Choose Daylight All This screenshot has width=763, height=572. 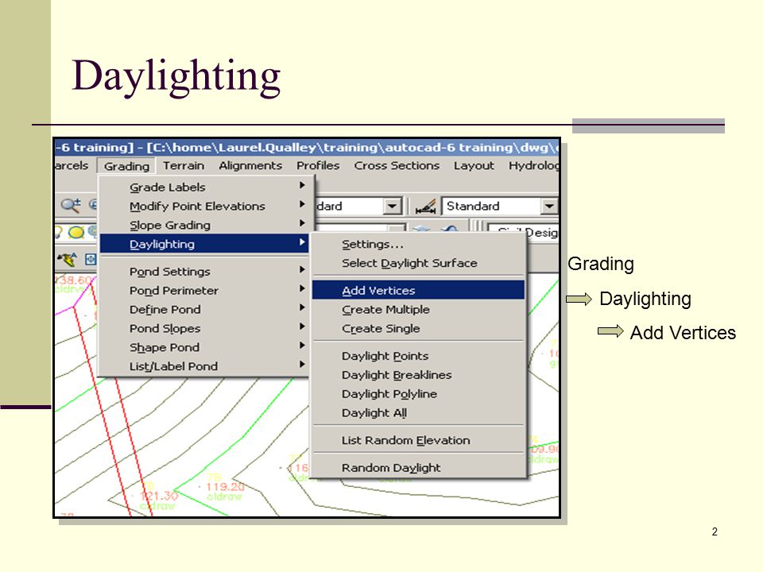(x=418, y=412)
